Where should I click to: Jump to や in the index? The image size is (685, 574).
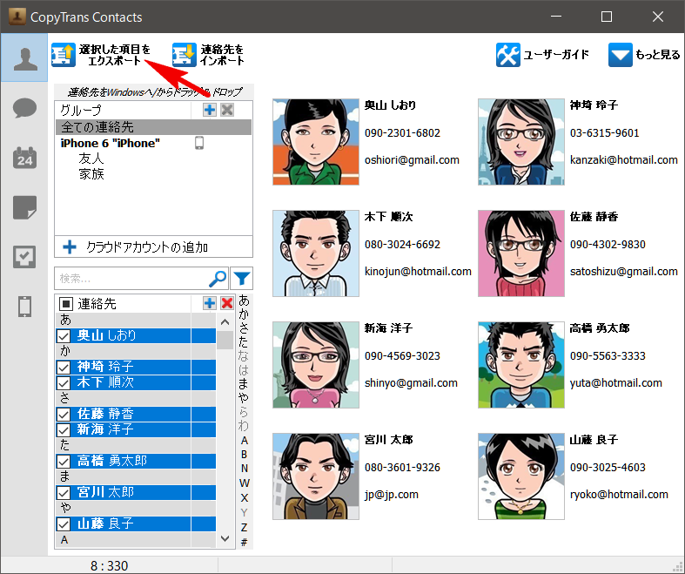click(244, 398)
